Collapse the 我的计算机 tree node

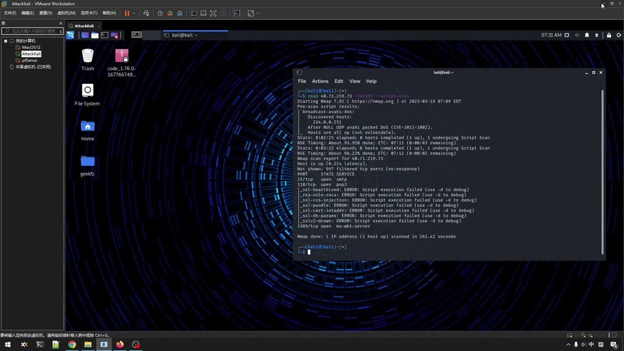point(5,41)
